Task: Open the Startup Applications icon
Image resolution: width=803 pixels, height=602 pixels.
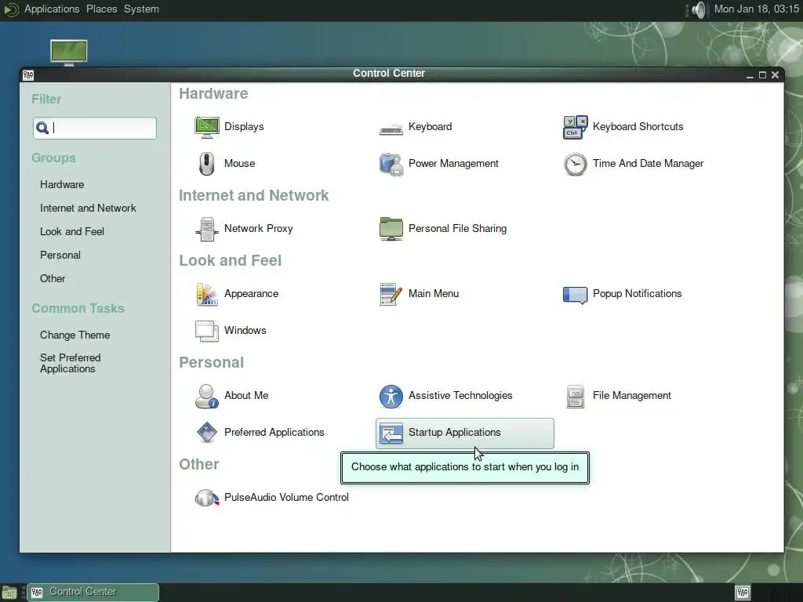Action: pos(391,434)
